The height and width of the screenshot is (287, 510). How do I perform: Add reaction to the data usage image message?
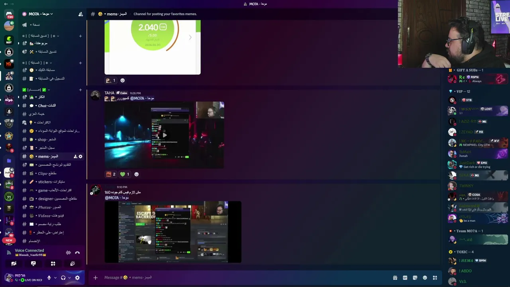tap(122, 81)
